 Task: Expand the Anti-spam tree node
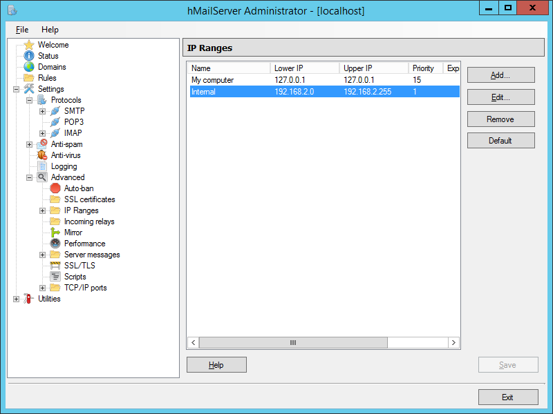(29, 145)
